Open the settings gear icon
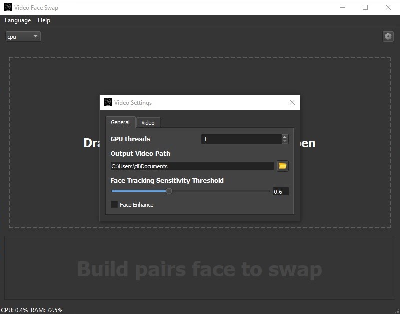This screenshot has width=400, height=314. 388,36
